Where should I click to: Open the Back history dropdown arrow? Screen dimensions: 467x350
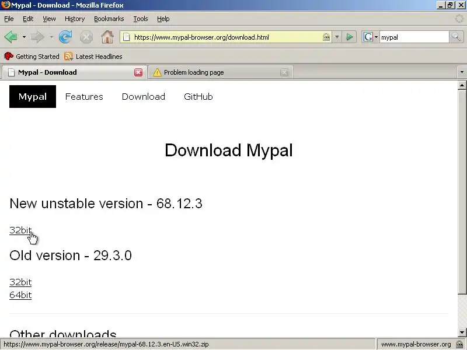tap(24, 37)
